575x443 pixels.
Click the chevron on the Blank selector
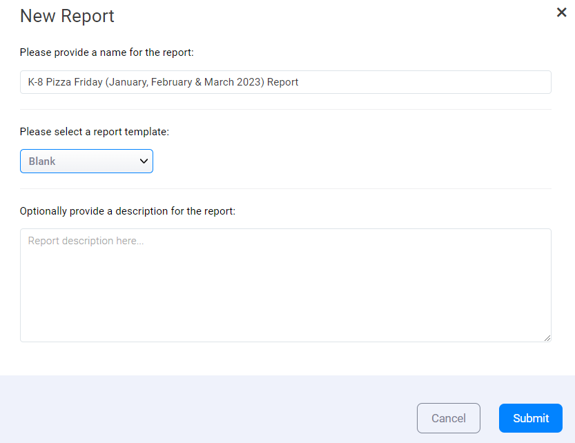(x=144, y=161)
